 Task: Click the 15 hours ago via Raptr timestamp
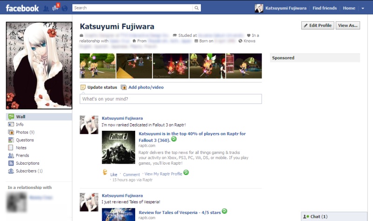click(132, 180)
